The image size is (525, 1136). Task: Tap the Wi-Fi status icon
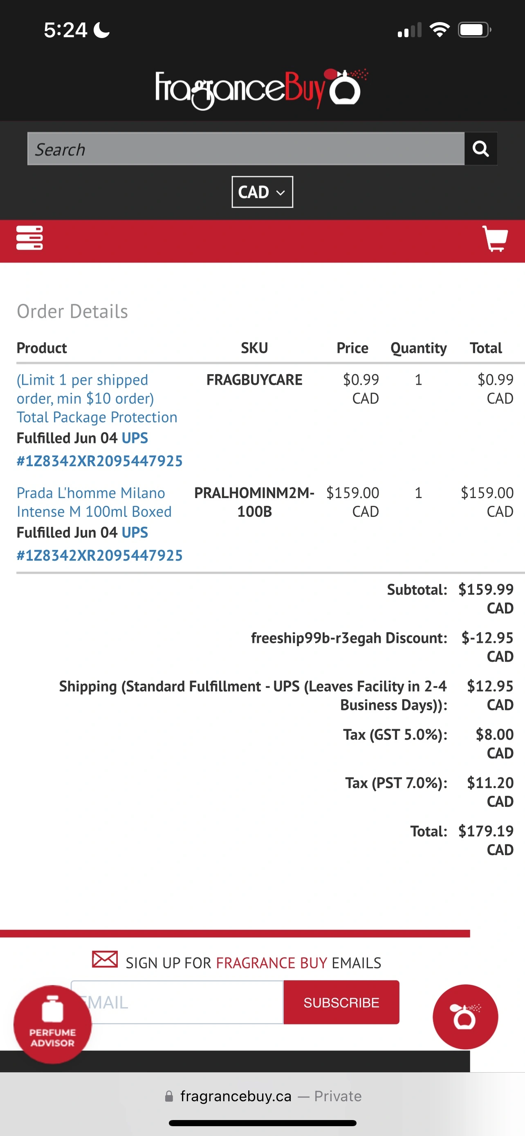click(439, 30)
